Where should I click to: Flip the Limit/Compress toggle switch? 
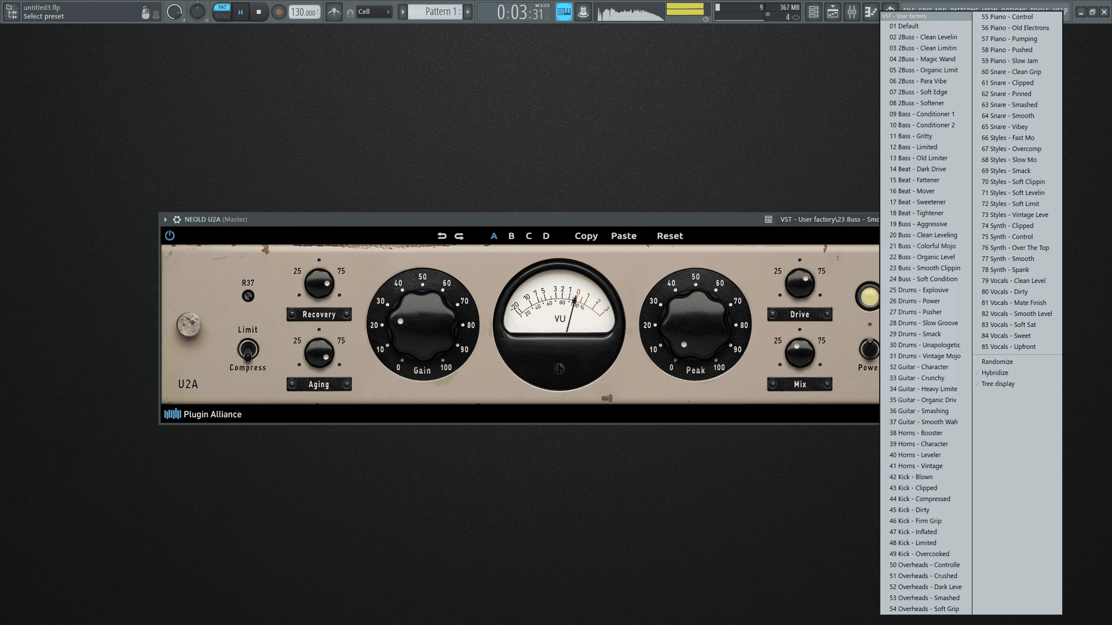(x=248, y=350)
